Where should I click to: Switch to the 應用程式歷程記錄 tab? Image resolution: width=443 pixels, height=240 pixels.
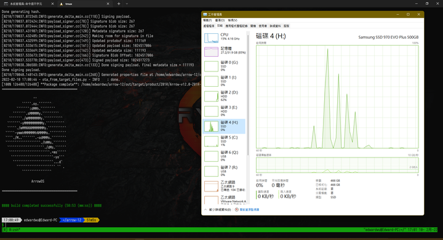pyautogui.click(x=236, y=26)
